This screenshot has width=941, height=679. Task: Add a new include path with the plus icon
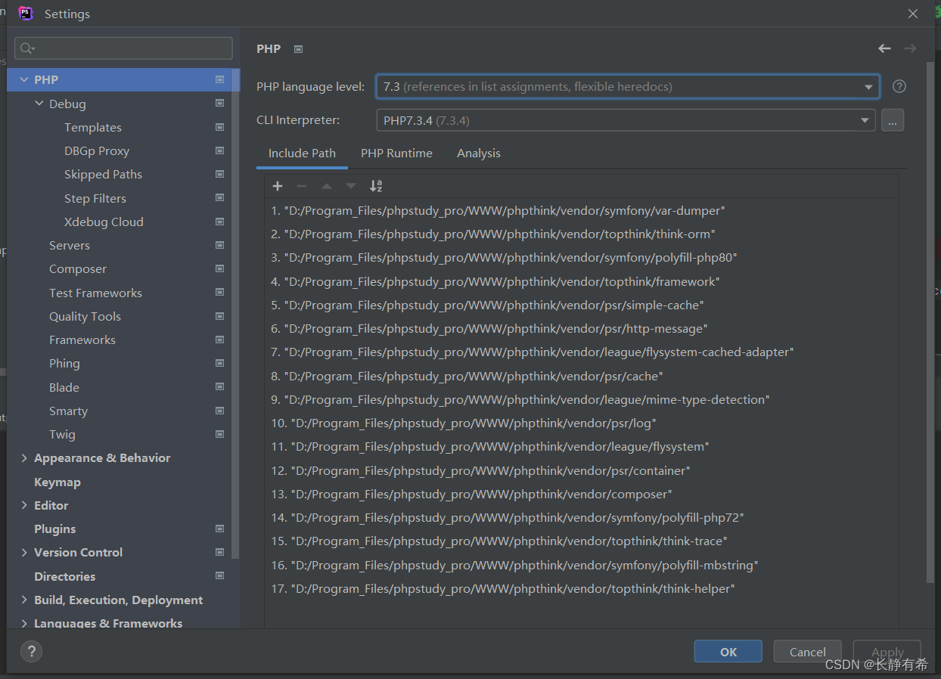pyautogui.click(x=277, y=185)
